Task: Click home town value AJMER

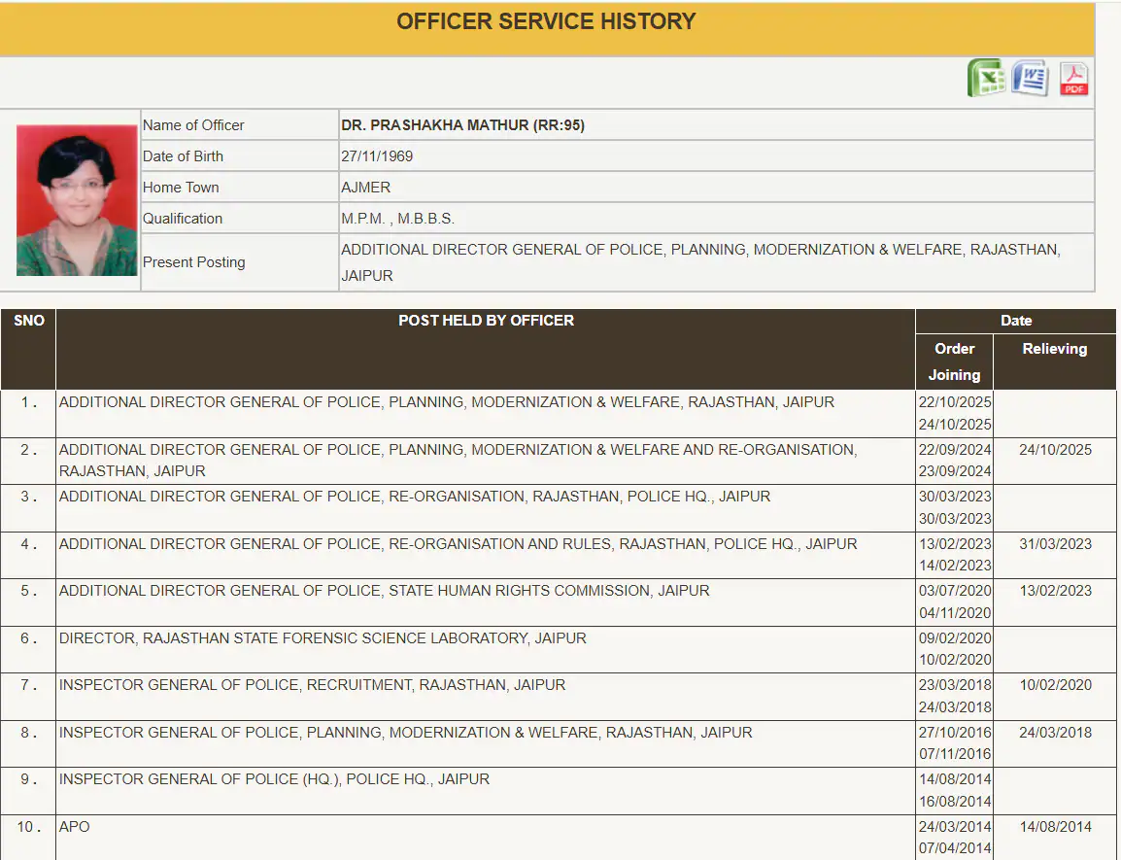Action: click(365, 188)
